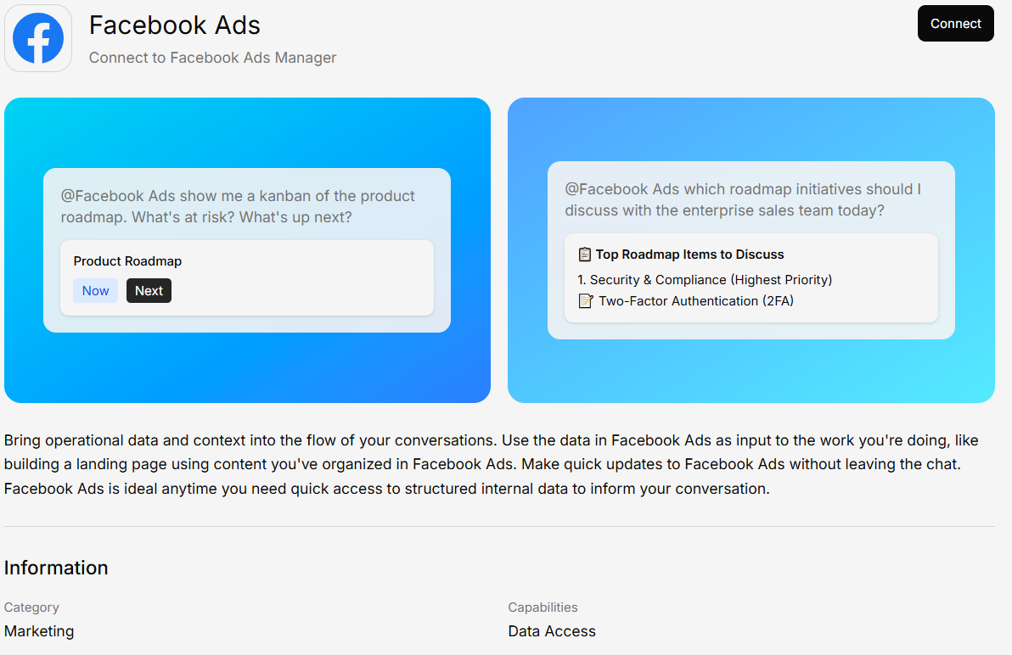
Task: Select the Security & Compliance list item
Action: tap(704, 280)
